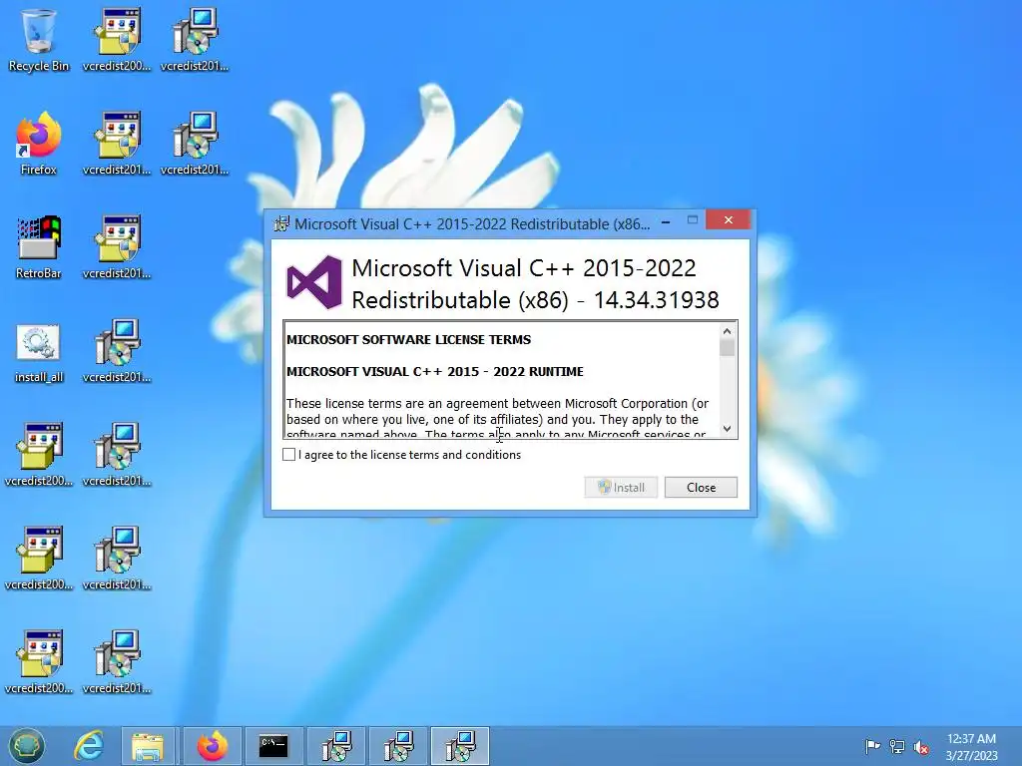Select the RetroBar desktop icon
Viewport: 1022px width, 766px height.
tap(39, 247)
